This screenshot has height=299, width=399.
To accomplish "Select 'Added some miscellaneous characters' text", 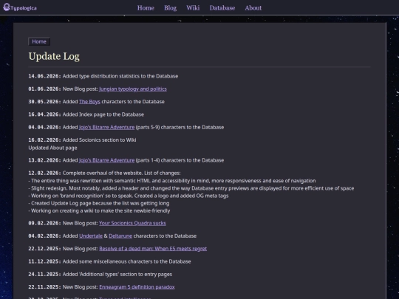I will tap(127, 261).
